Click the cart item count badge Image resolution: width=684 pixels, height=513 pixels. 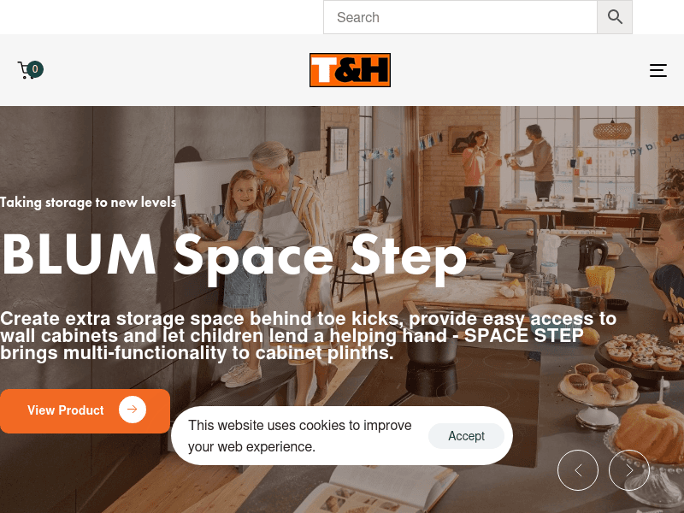click(x=35, y=69)
